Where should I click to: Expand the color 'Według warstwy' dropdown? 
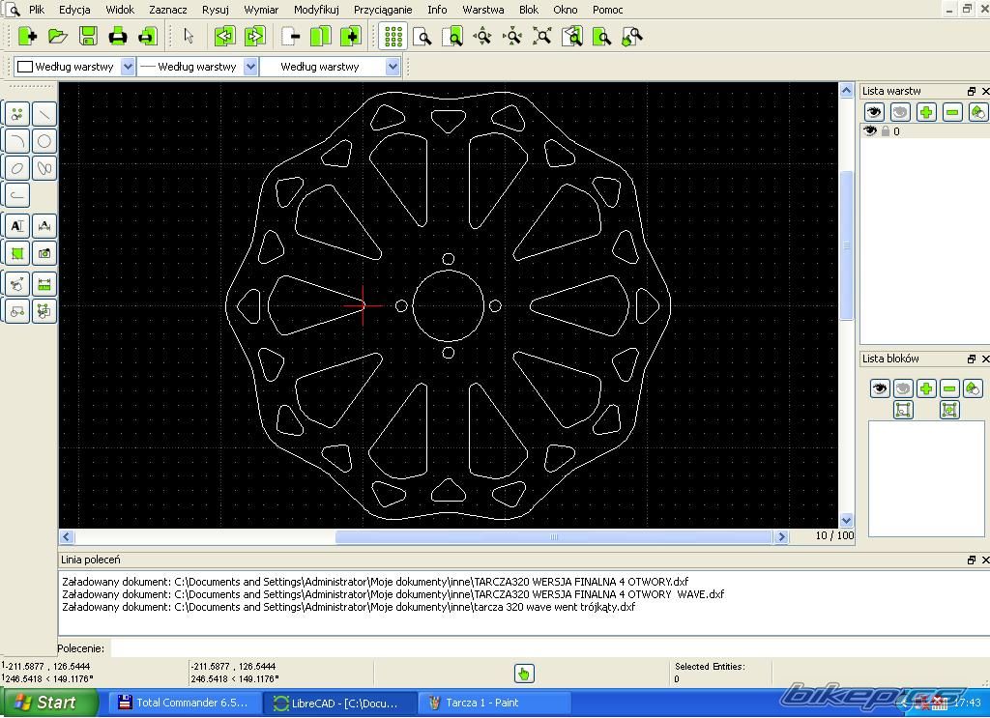(x=128, y=67)
